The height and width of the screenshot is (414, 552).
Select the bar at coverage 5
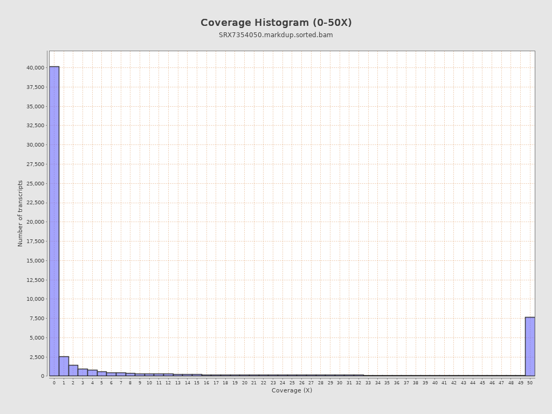click(x=102, y=374)
